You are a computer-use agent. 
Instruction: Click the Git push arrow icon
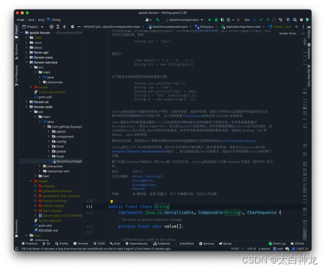(x=267, y=20)
